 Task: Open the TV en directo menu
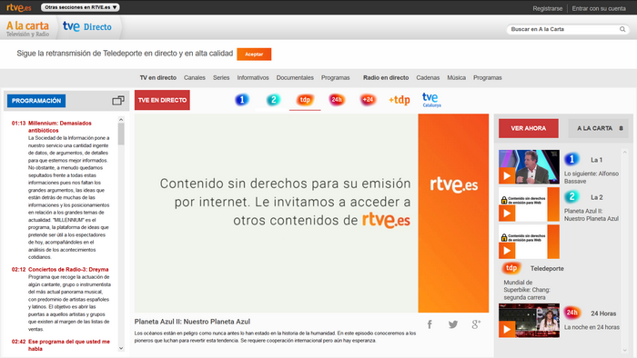[x=158, y=77]
